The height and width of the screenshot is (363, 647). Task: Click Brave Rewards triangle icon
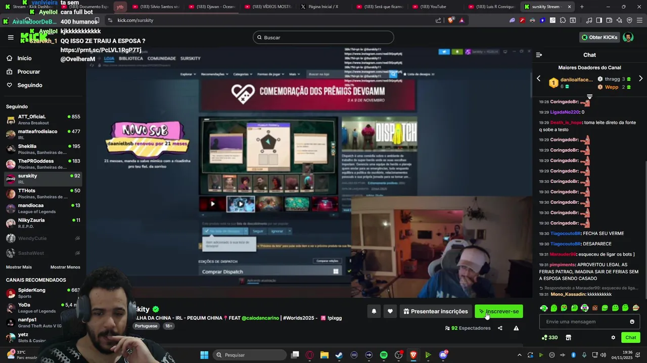click(461, 20)
